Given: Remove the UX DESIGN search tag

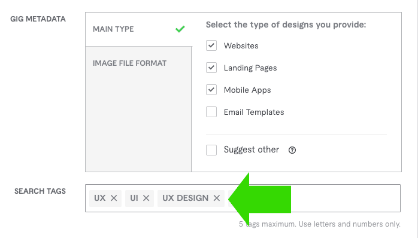Looking at the screenshot, I should pos(217,198).
